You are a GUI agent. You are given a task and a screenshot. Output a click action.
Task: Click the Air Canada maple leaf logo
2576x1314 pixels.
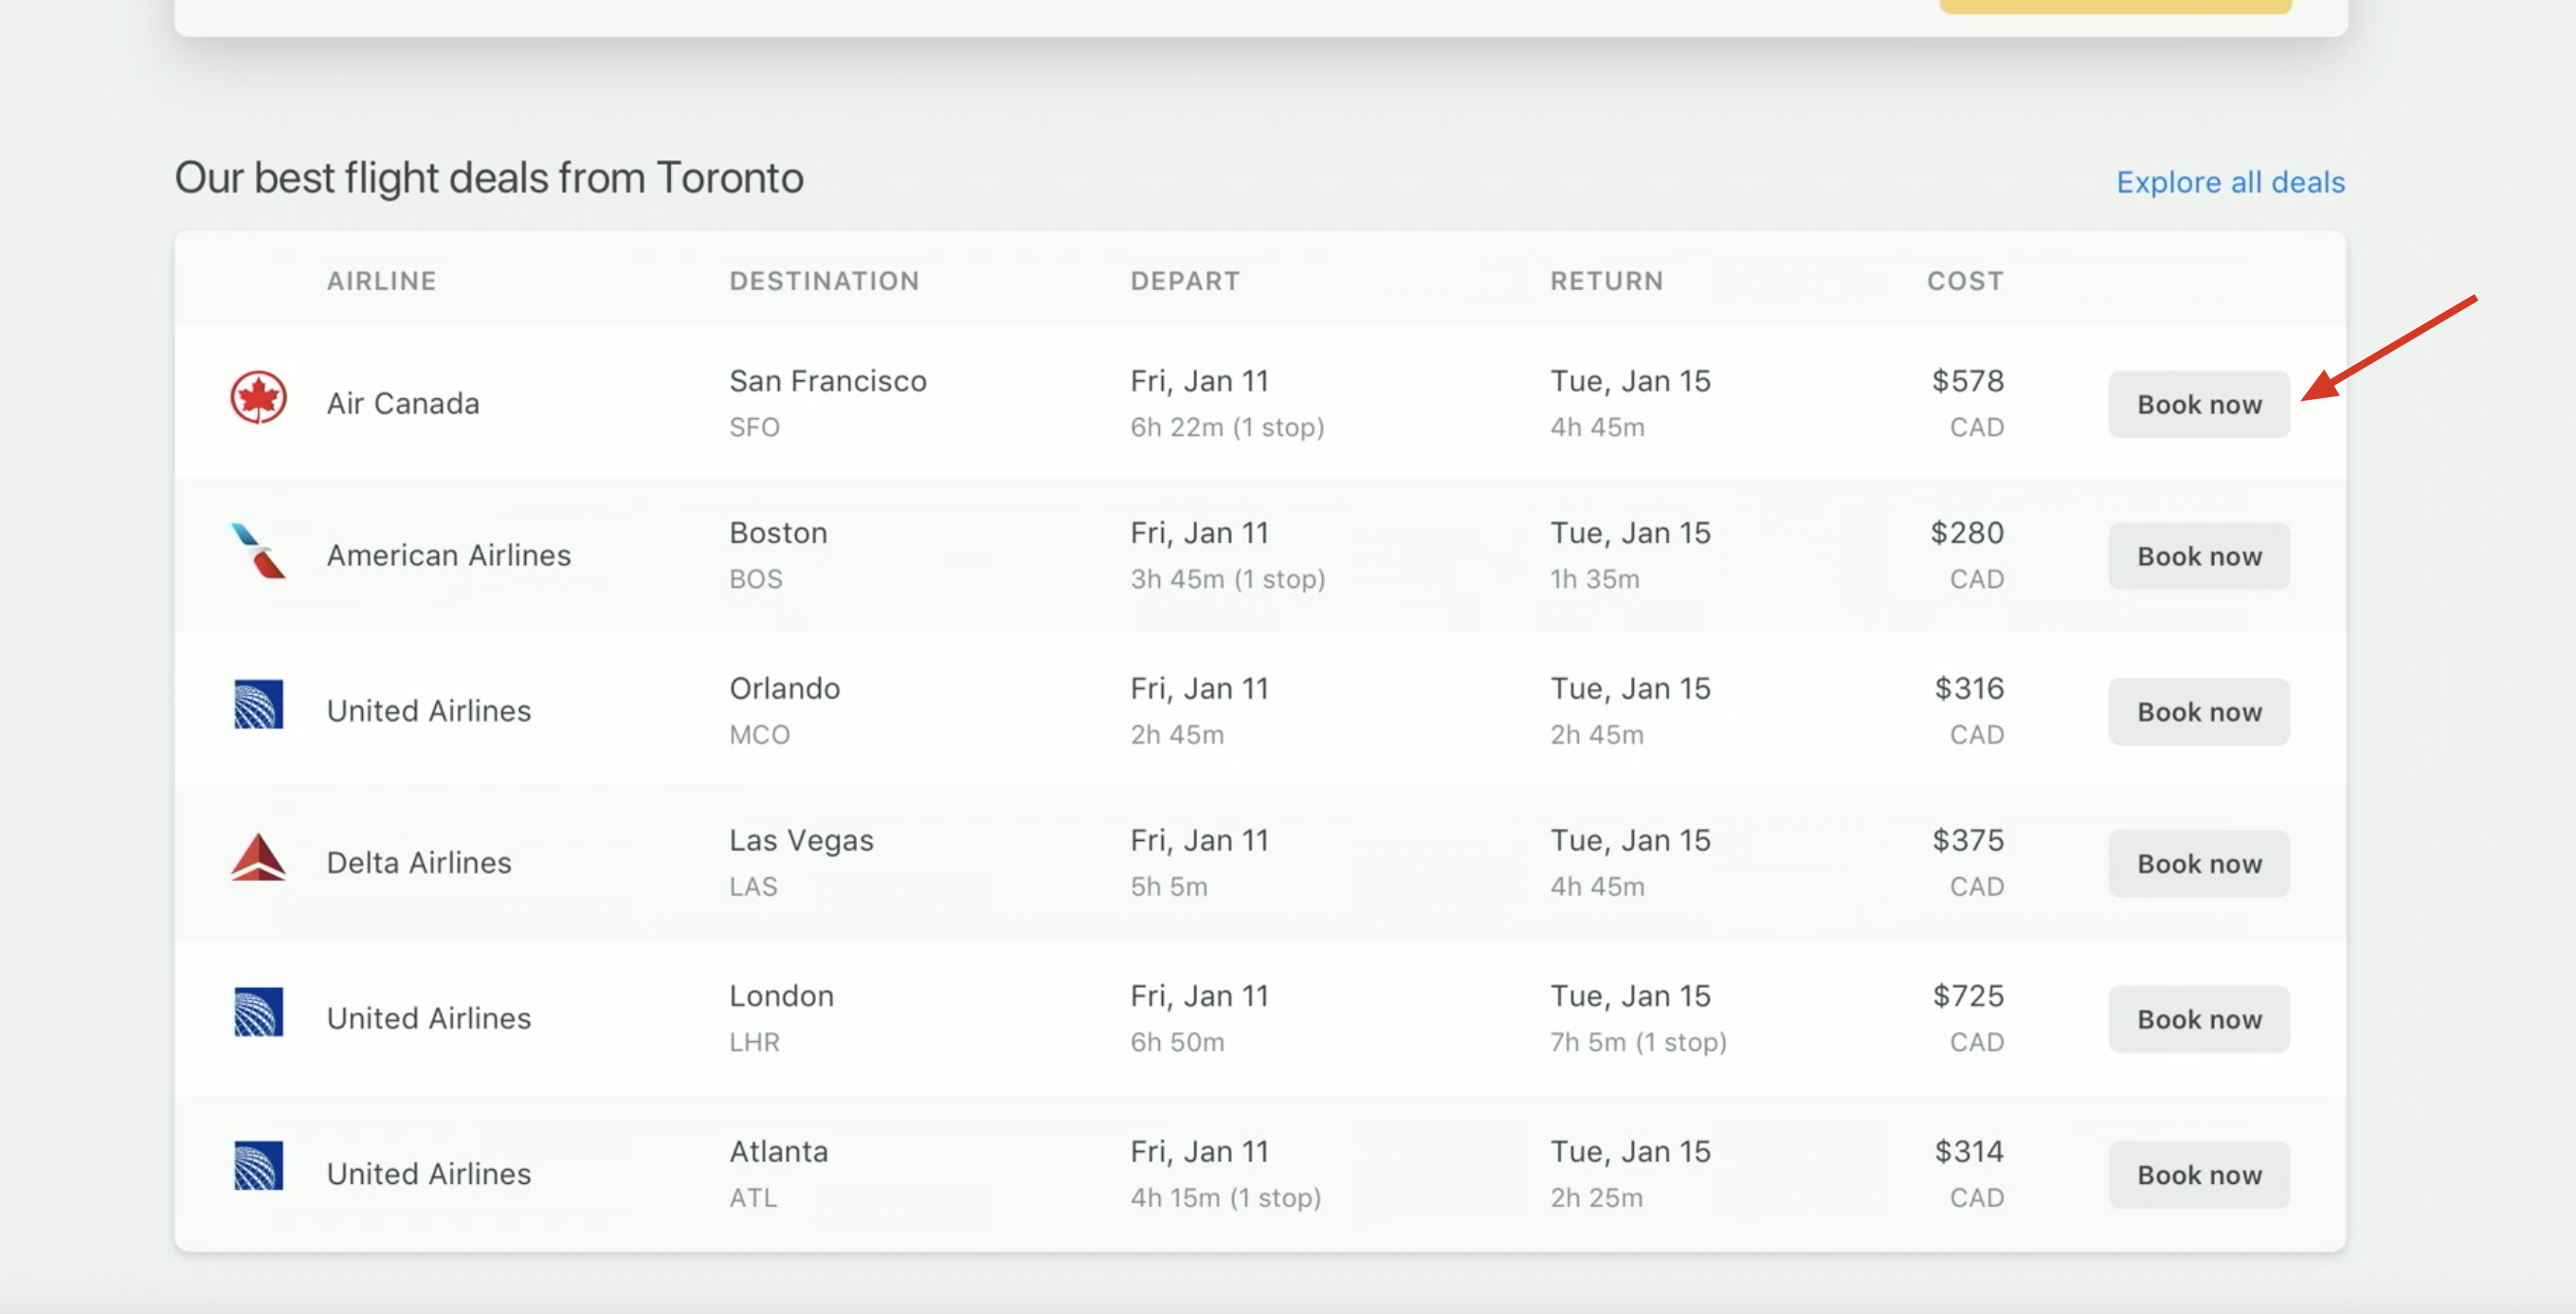pyautogui.click(x=258, y=398)
